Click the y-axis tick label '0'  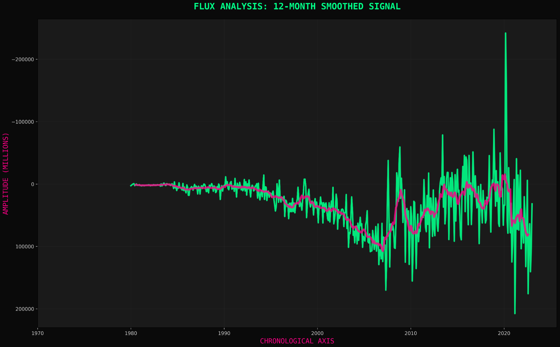tap(33, 184)
